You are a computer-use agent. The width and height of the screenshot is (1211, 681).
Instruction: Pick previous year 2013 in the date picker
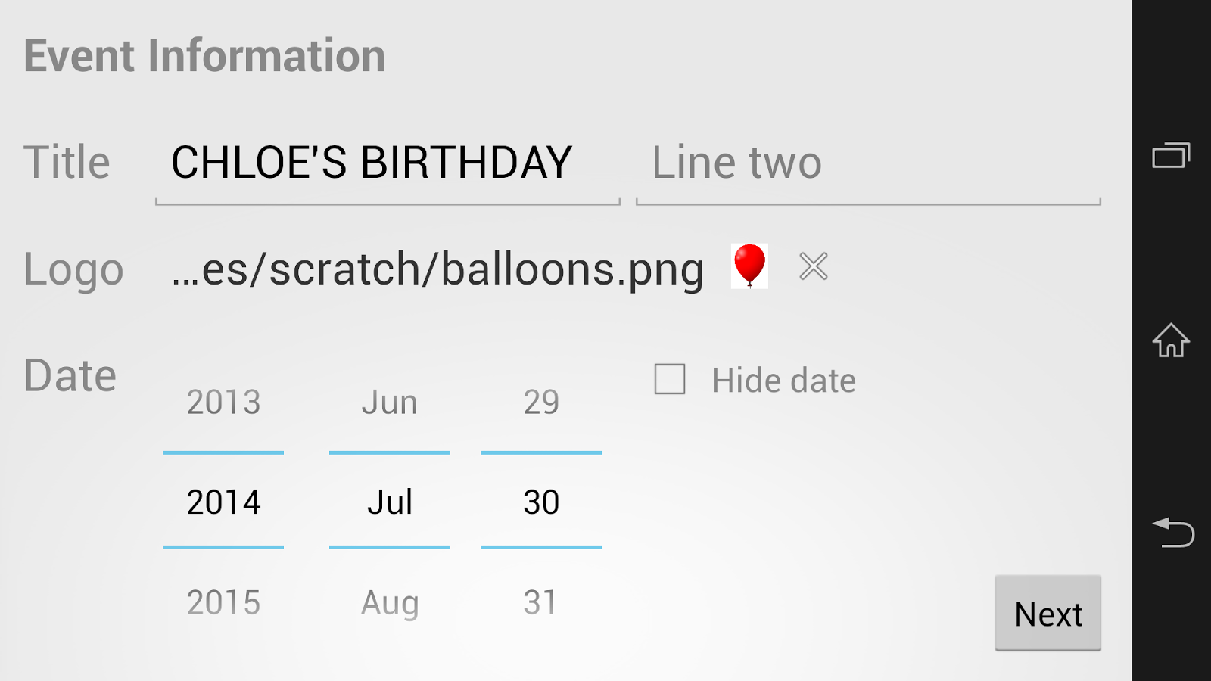point(223,403)
